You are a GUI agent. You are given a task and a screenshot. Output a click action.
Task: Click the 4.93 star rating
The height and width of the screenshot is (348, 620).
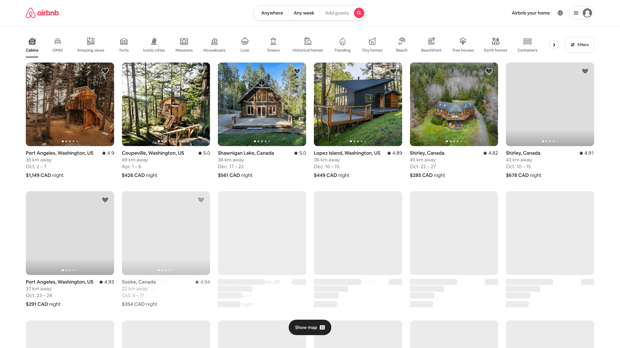[x=107, y=282]
